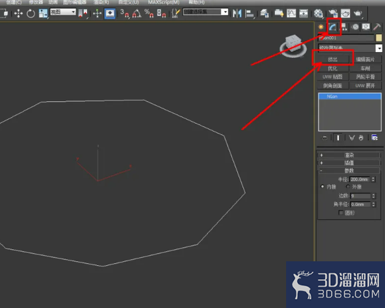Viewport: 385px width, 308px height.
Task: Expand the 渲染 rollout
Action: click(x=349, y=155)
